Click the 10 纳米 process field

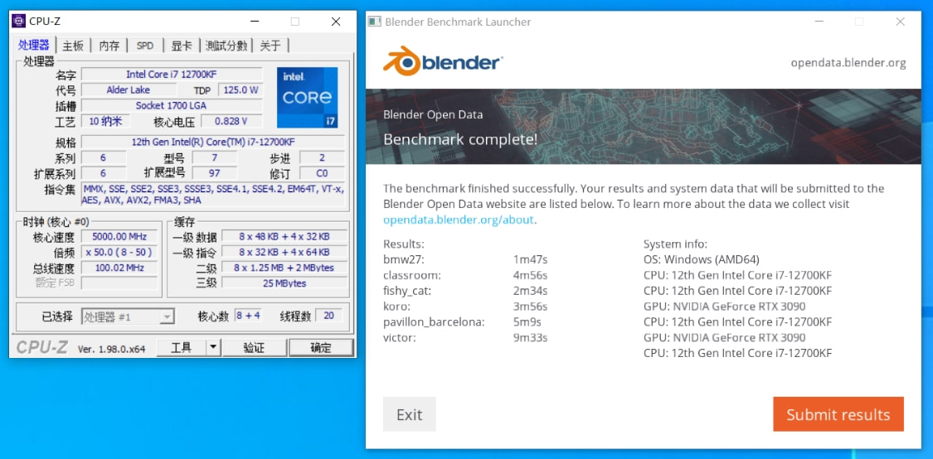(x=105, y=121)
